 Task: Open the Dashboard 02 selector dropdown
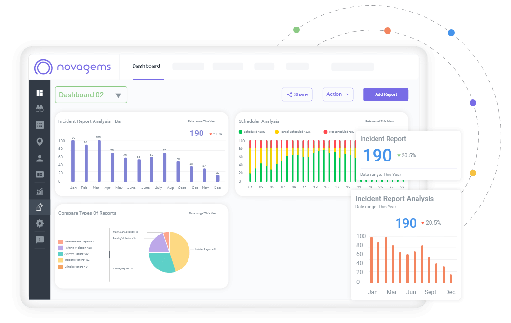click(x=91, y=94)
